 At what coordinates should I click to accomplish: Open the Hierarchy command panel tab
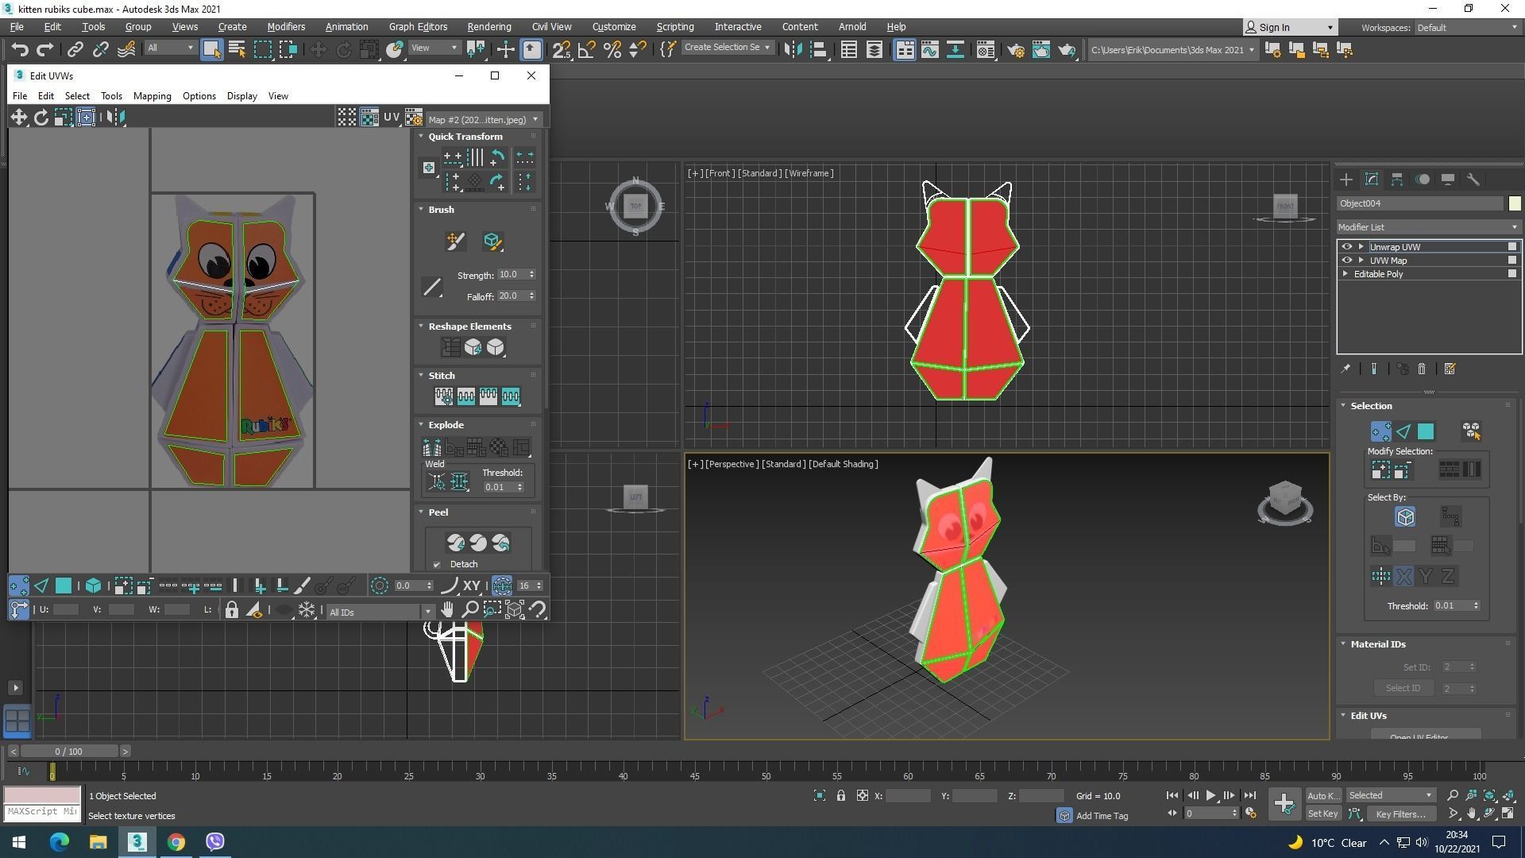pos(1396,180)
